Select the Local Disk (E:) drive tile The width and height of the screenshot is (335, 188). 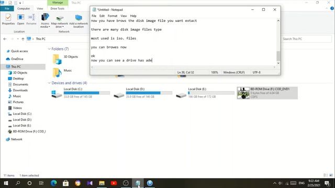tap(205, 93)
